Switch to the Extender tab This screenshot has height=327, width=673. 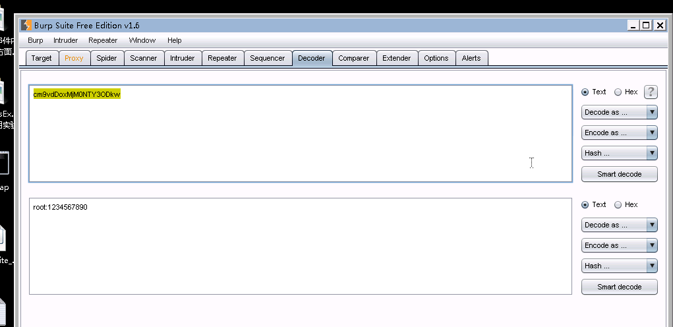coord(397,58)
